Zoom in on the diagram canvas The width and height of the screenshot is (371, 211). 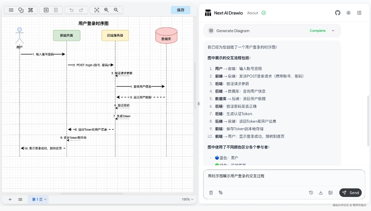click(106, 10)
